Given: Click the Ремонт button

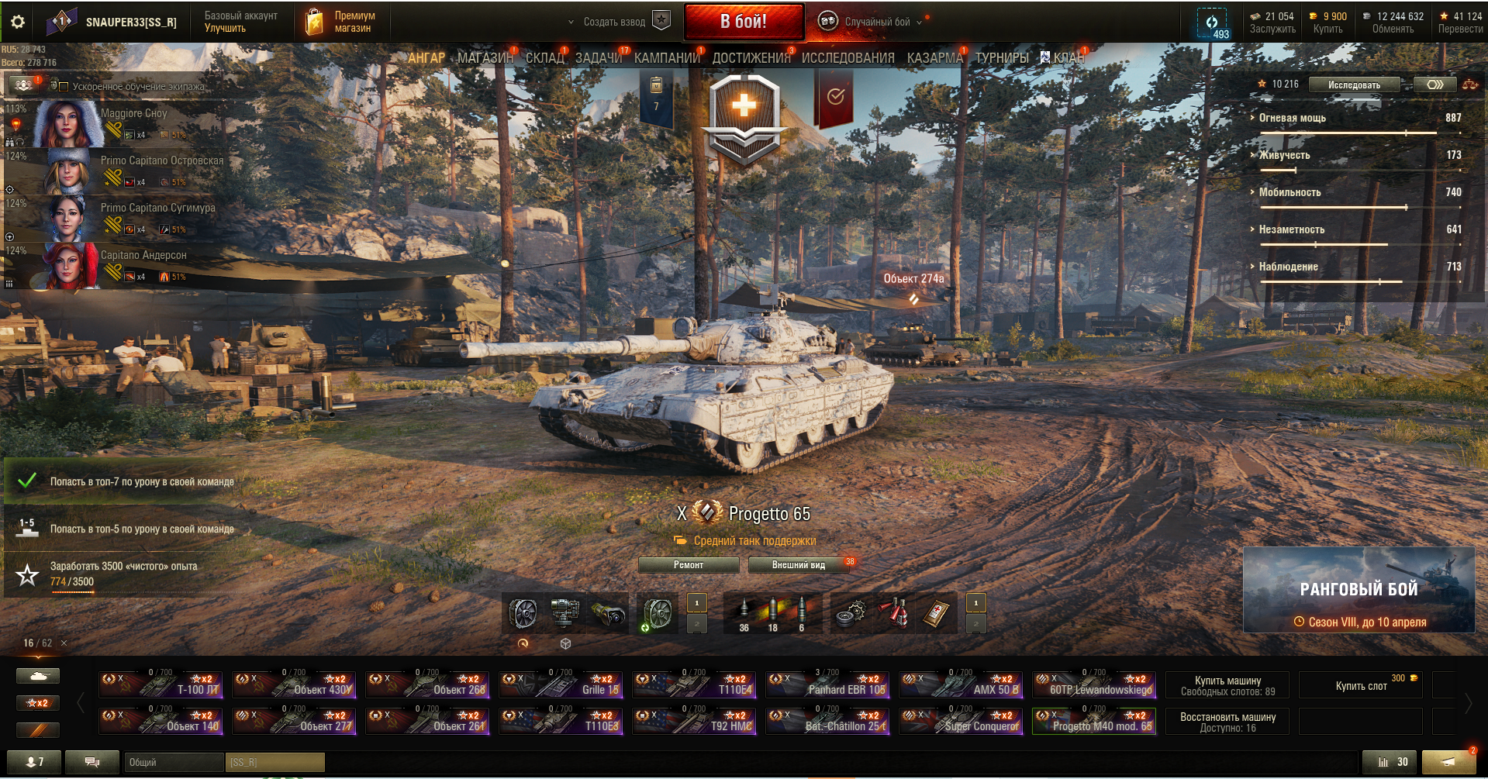Looking at the screenshot, I should 689,565.
